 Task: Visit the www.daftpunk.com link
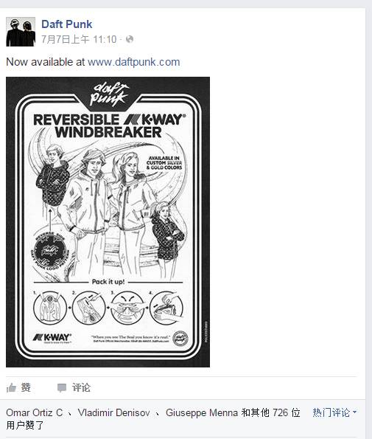134,62
